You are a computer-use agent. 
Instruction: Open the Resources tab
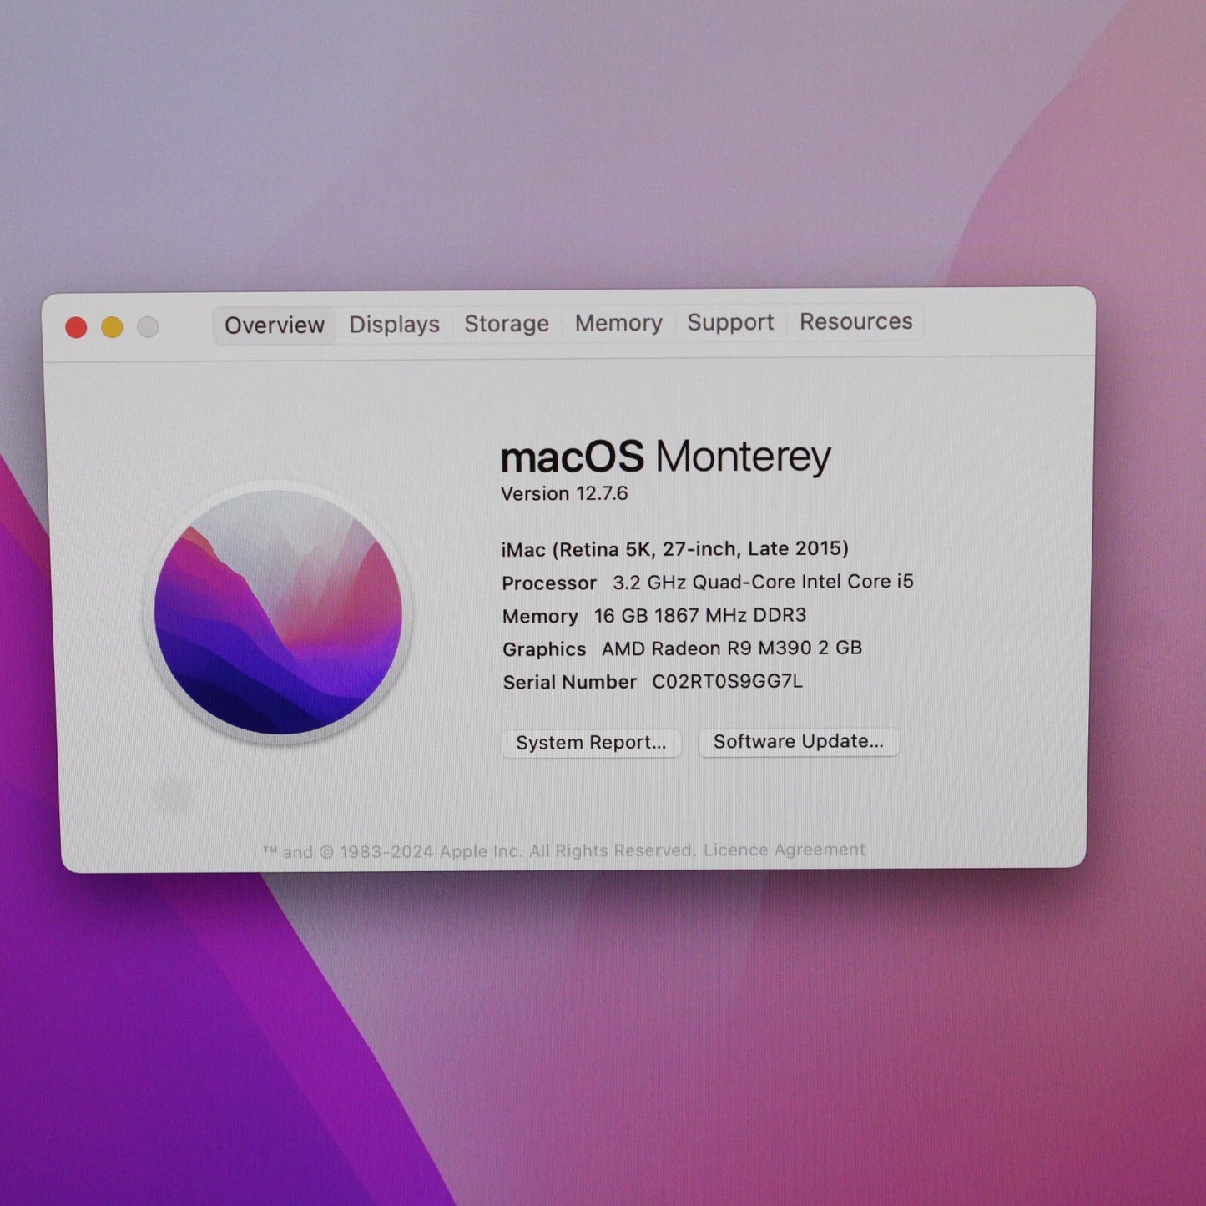(x=855, y=320)
